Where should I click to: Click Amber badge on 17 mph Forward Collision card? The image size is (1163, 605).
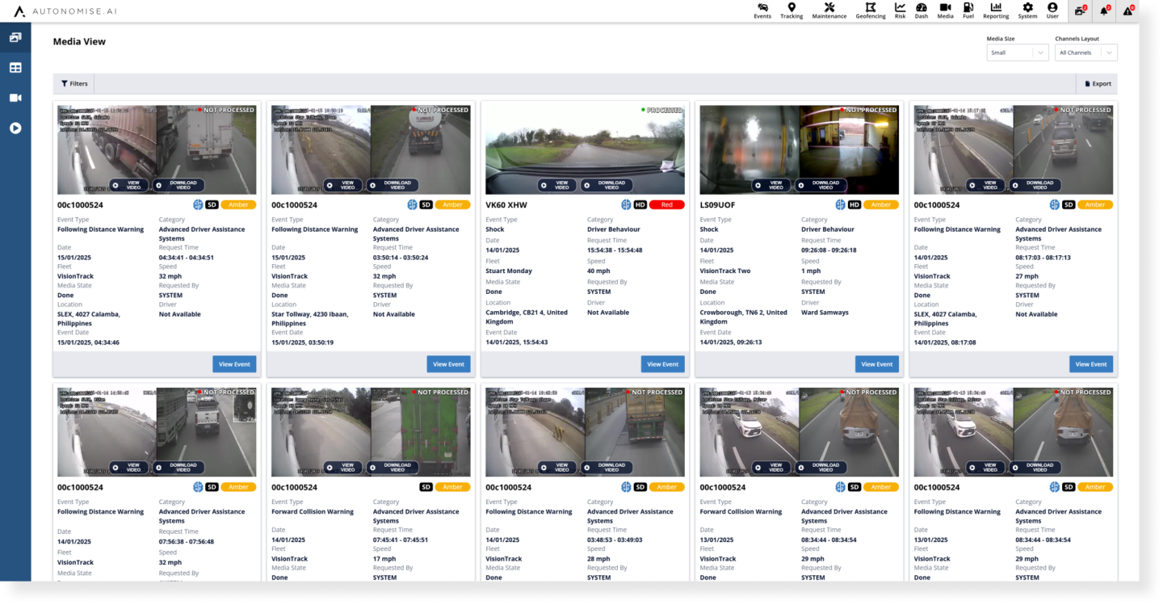coord(453,487)
